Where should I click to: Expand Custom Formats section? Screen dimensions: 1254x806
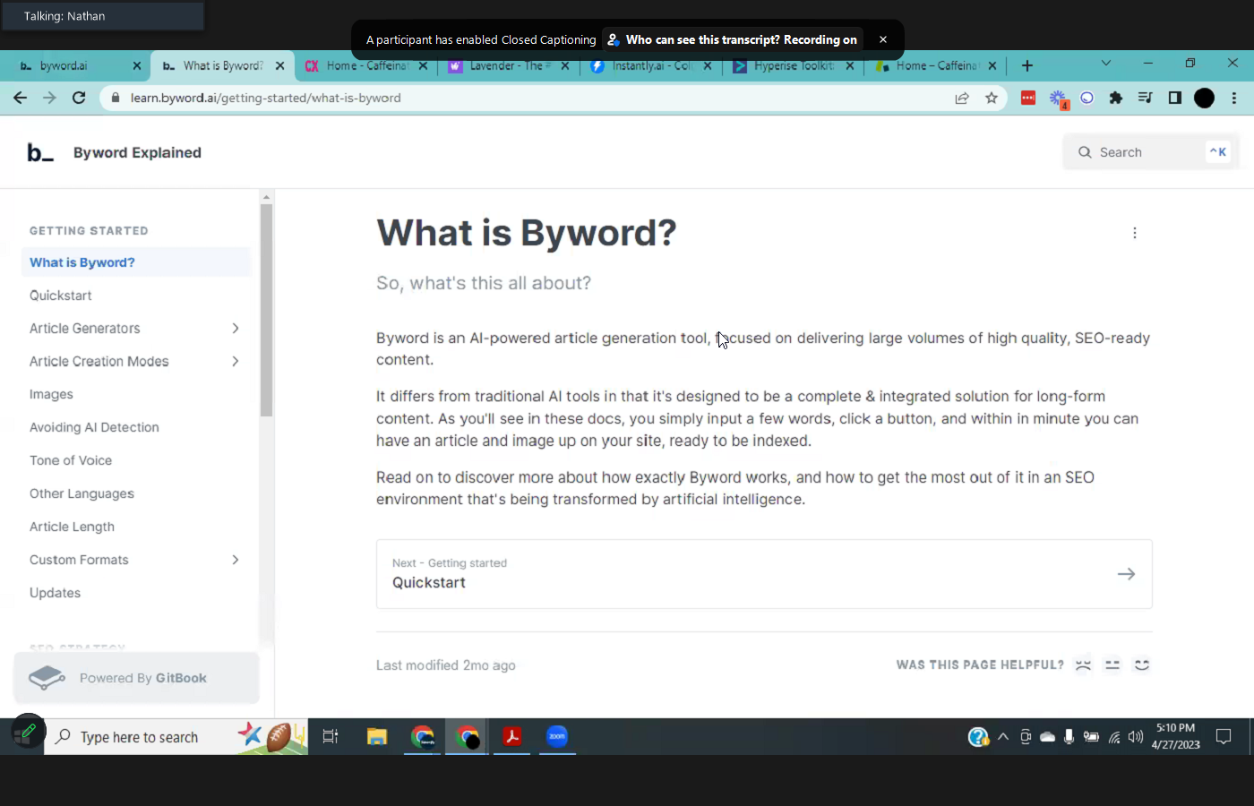pyautogui.click(x=236, y=561)
